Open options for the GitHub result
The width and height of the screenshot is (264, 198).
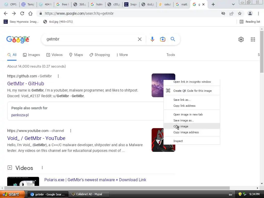[58, 76]
